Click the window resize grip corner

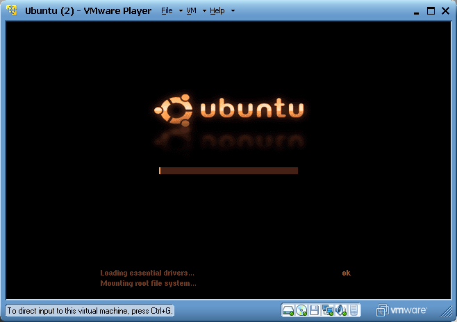pyautogui.click(x=448, y=314)
